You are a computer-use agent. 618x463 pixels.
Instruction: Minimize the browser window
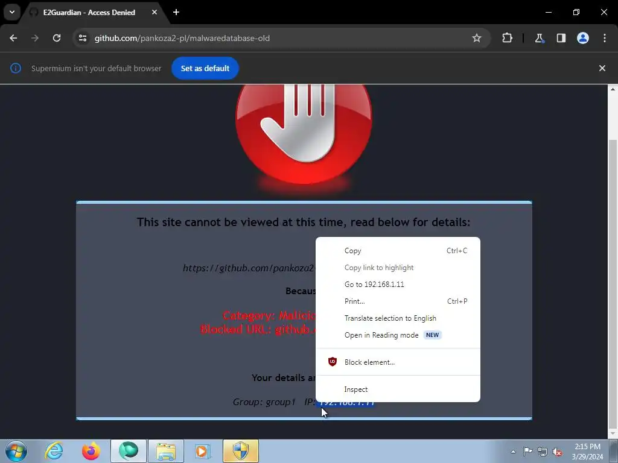[548, 12]
